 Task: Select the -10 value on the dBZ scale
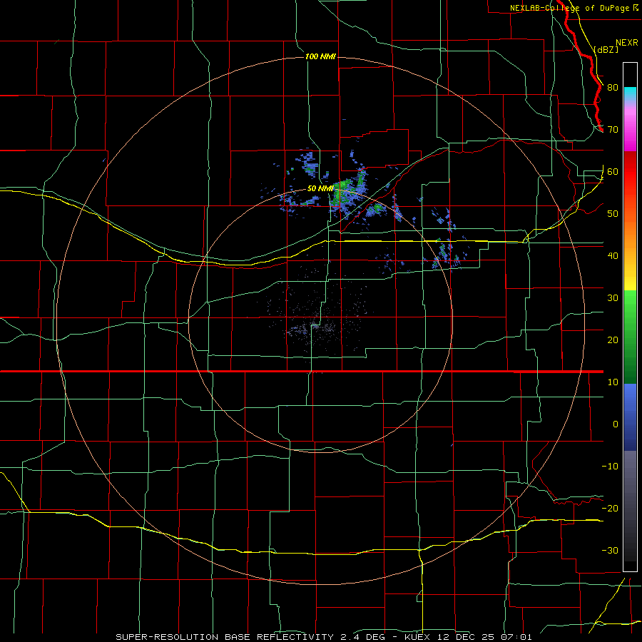tap(610, 467)
